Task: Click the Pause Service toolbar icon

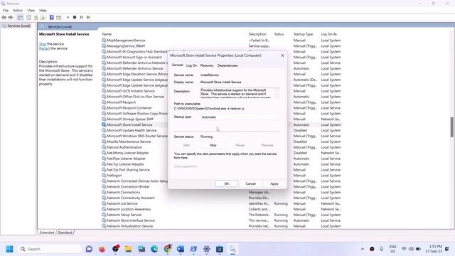Action: tap(82, 17)
